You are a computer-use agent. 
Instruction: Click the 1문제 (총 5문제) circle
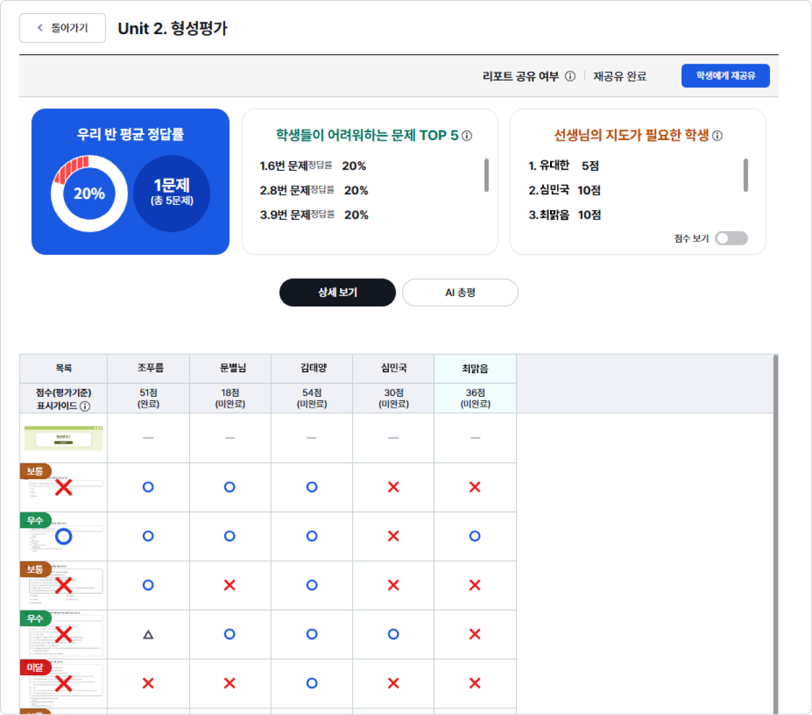click(172, 194)
